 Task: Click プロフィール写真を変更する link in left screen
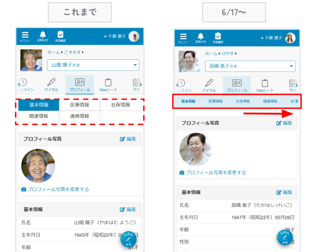click(x=55, y=189)
